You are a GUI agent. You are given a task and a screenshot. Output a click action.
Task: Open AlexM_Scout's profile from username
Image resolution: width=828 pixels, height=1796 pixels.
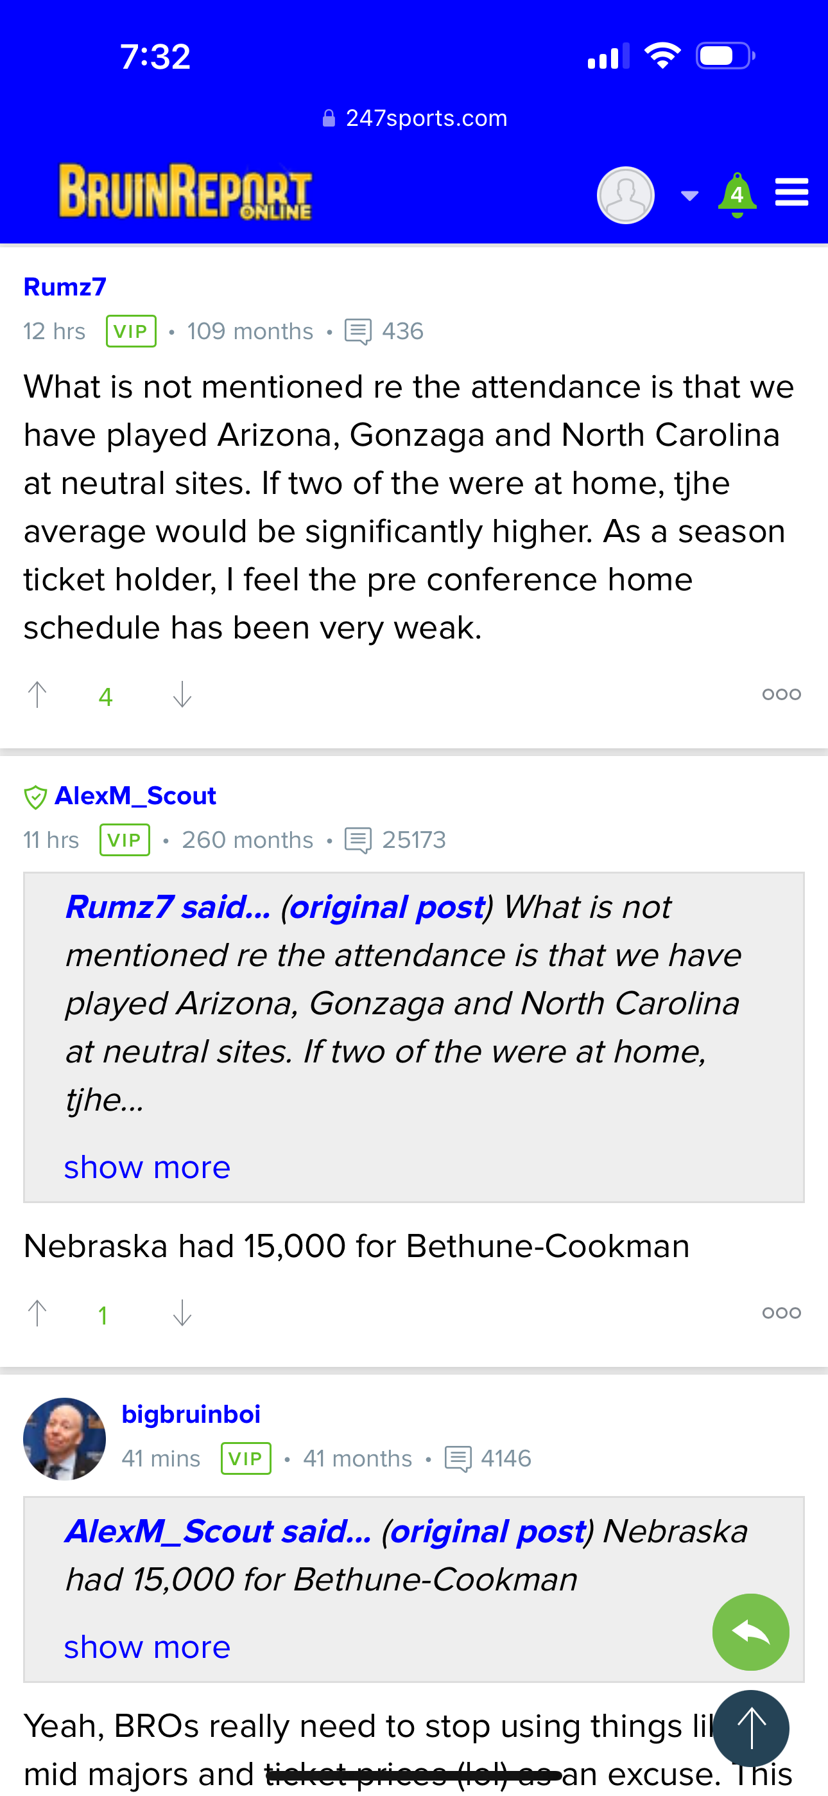[x=135, y=795]
